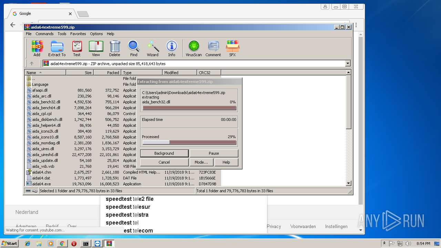The width and height of the screenshot is (441, 248).
Task: Select the 'speedtest telesur' suggestion
Action: [128, 207]
